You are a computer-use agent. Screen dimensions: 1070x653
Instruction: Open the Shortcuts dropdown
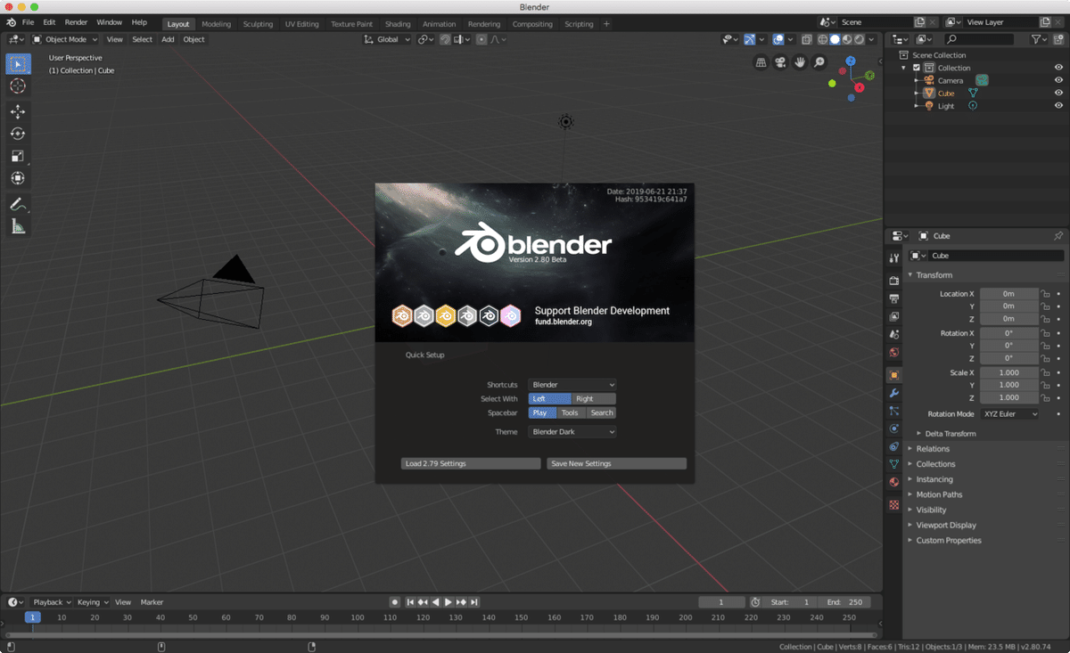pyautogui.click(x=572, y=385)
